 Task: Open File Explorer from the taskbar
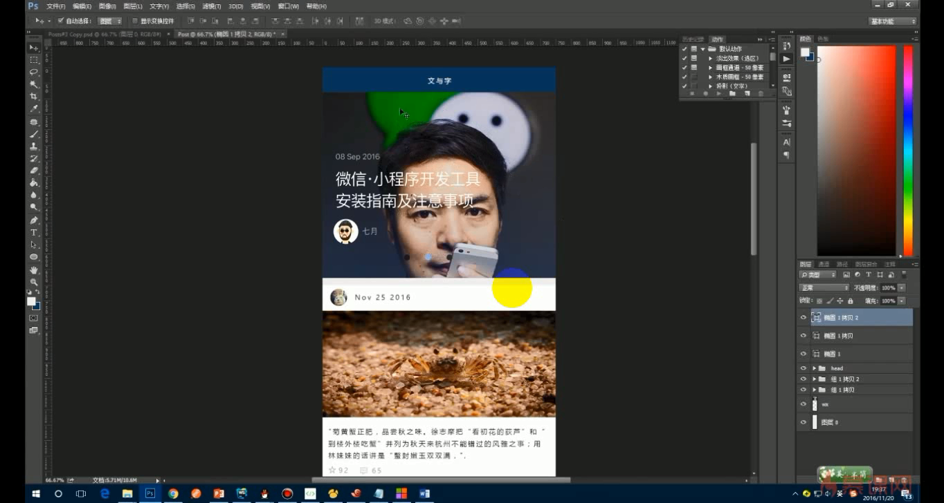tap(127, 493)
